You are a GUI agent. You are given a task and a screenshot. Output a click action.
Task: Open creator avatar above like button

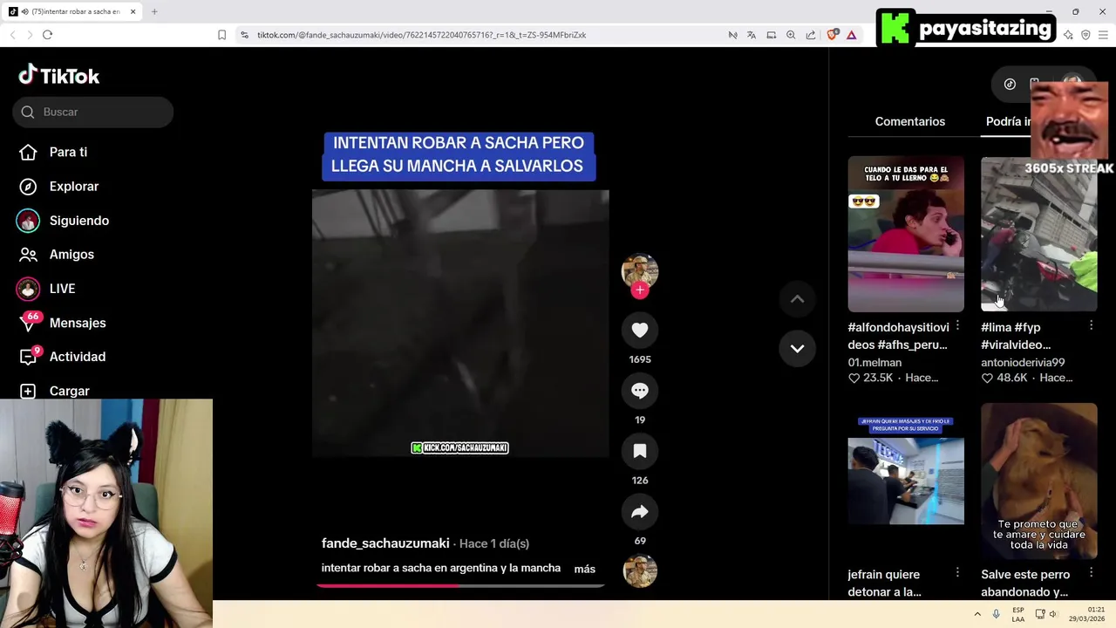click(x=640, y=271)
